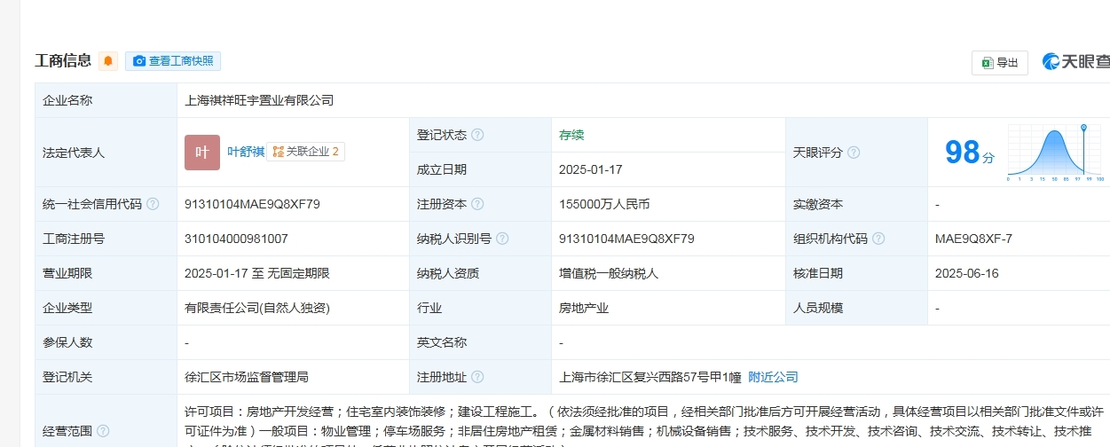The image size is (1110, 447).
Task: Click help icon next to 注册资本
Action: pos(477,204)
